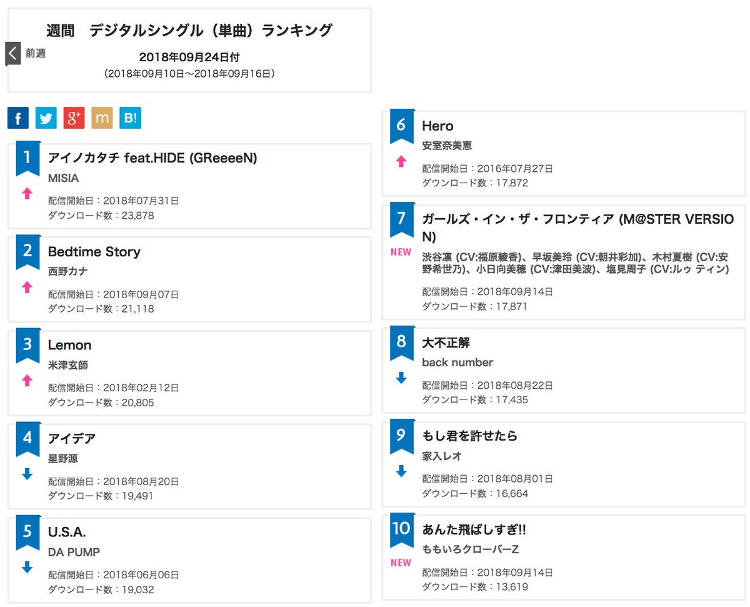
Task: Share the ranking on Google+
Action: tap(74, 118)
